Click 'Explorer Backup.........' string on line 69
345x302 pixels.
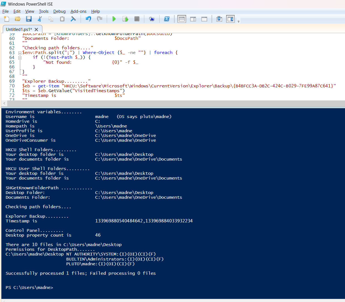click(56, 81)
